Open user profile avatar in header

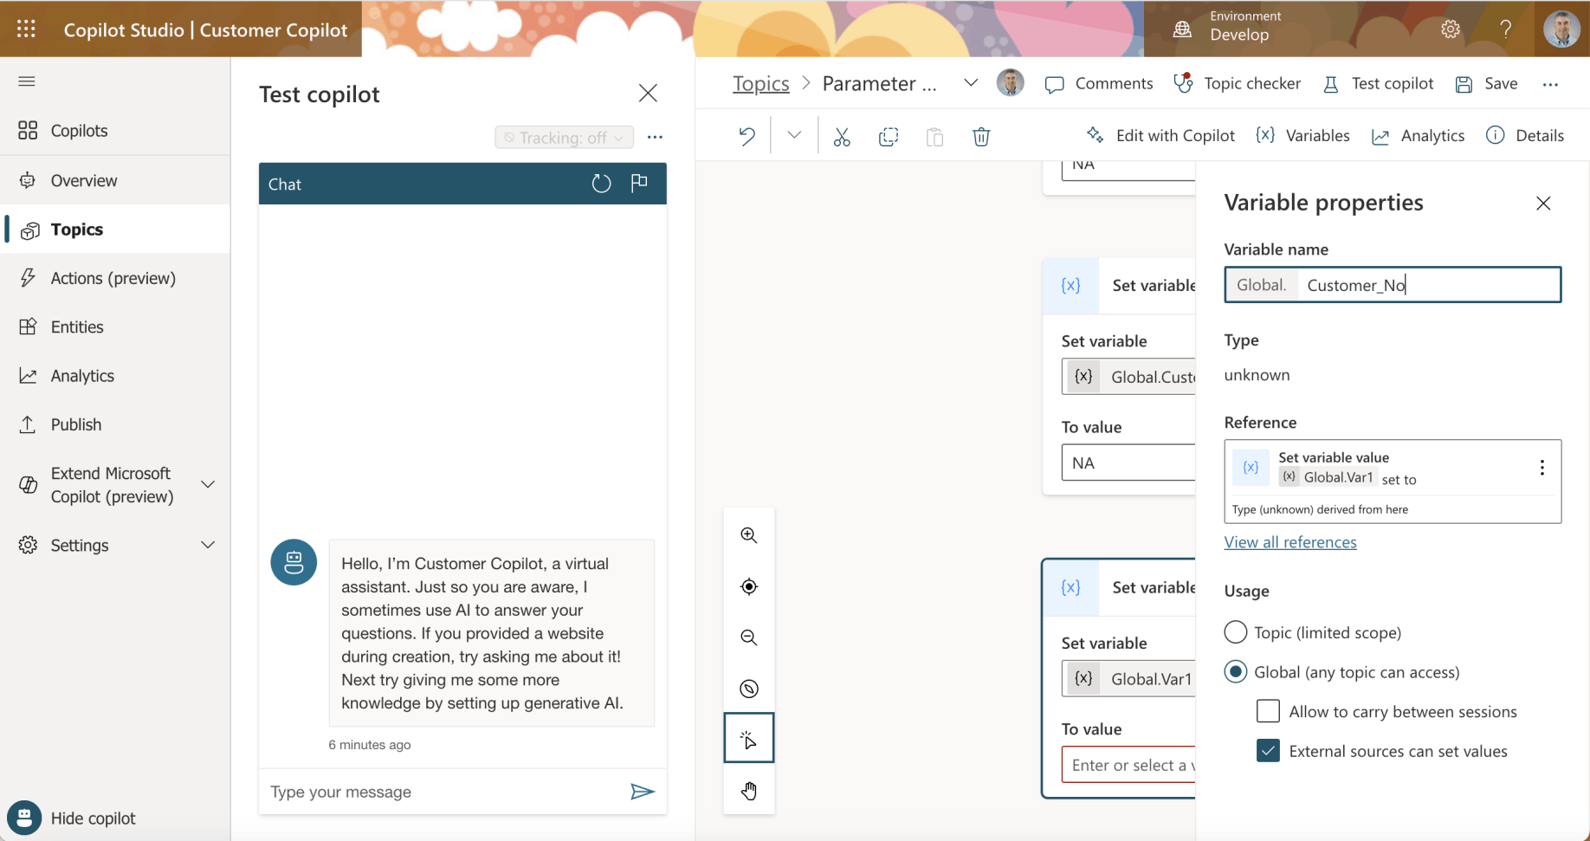coord(1561,29)
